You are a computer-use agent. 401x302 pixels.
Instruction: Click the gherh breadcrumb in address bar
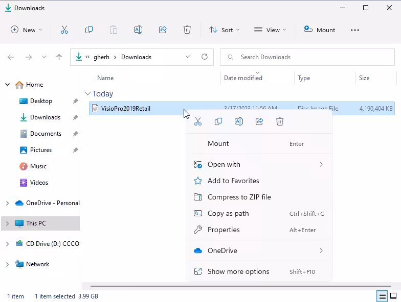click(x=101, y=57)
